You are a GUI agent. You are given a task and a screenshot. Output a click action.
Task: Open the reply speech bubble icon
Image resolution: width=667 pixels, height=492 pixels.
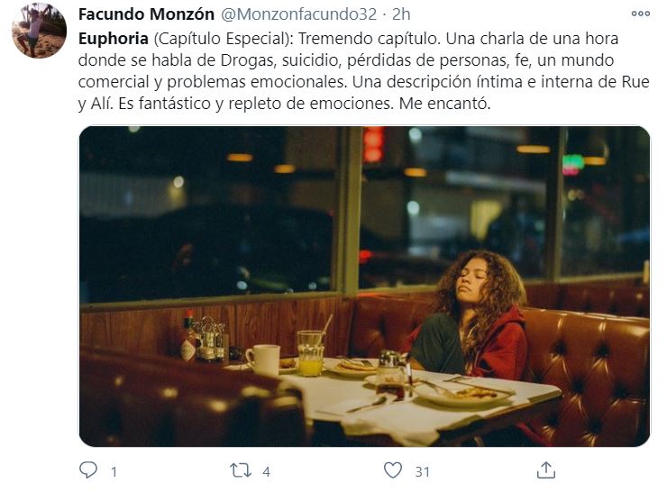[88, 470]
